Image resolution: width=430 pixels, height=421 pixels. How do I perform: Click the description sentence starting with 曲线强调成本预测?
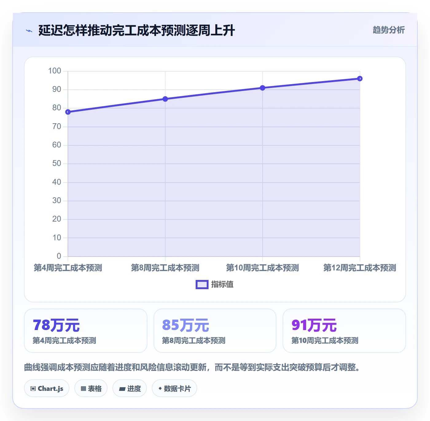coord(193,367)
